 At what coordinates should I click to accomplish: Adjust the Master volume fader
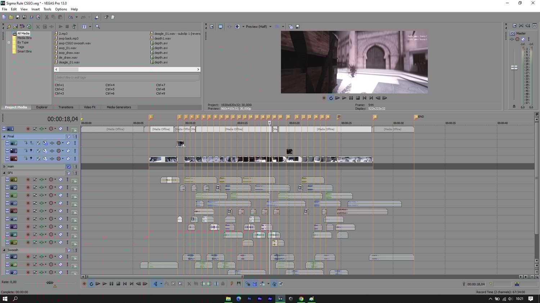coord(514,68)
